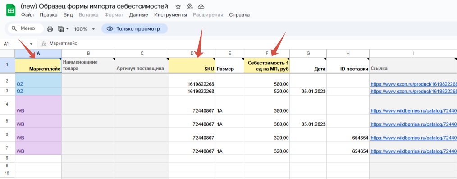
Task: Select column H header
Action: (x=348, y=53)
